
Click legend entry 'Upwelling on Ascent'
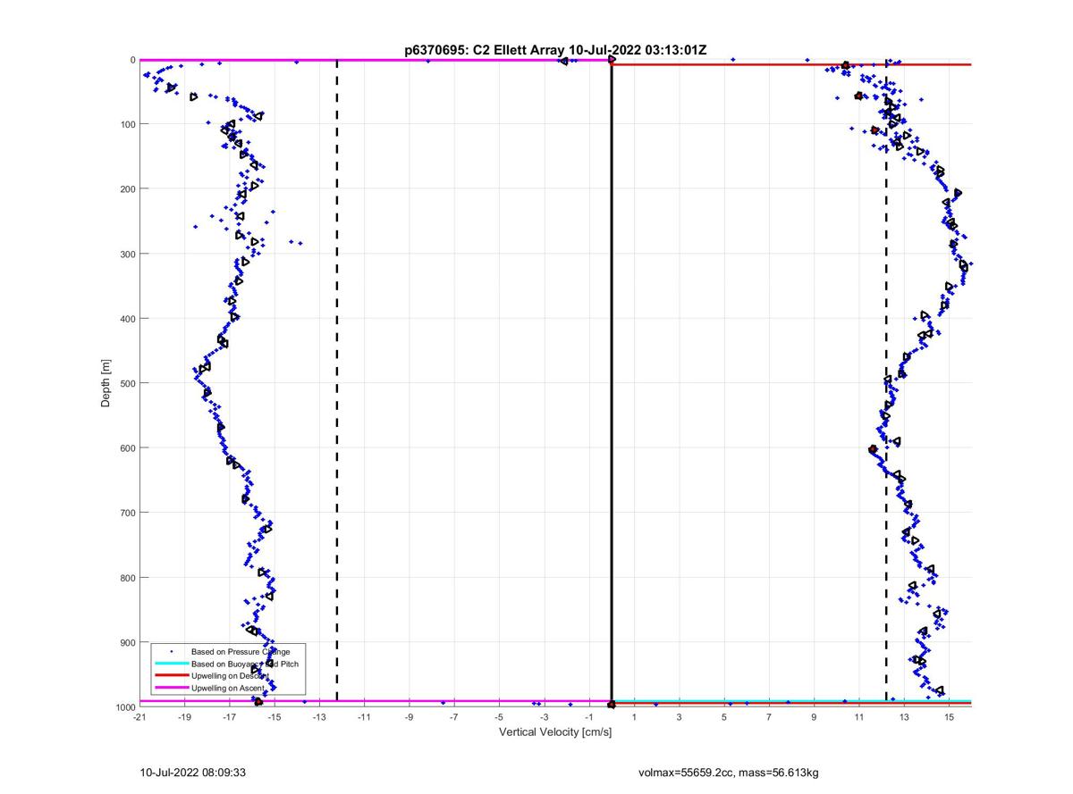[x=230, y=689]
